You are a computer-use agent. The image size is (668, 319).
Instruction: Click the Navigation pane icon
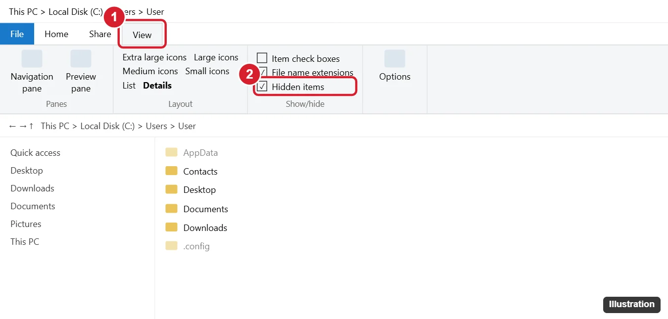pyautogui.click(x=32, y=58)
